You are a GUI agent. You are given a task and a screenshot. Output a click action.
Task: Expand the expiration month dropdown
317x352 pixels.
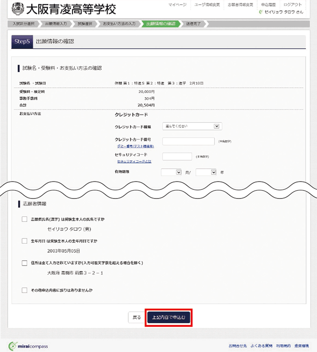(x=172, y=172)
